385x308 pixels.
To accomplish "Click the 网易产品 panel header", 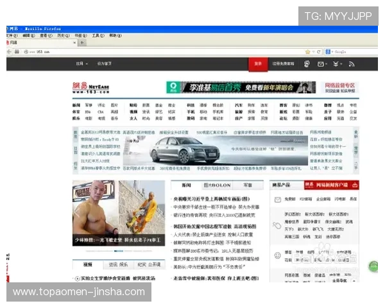I will click(x=281, y=185).
